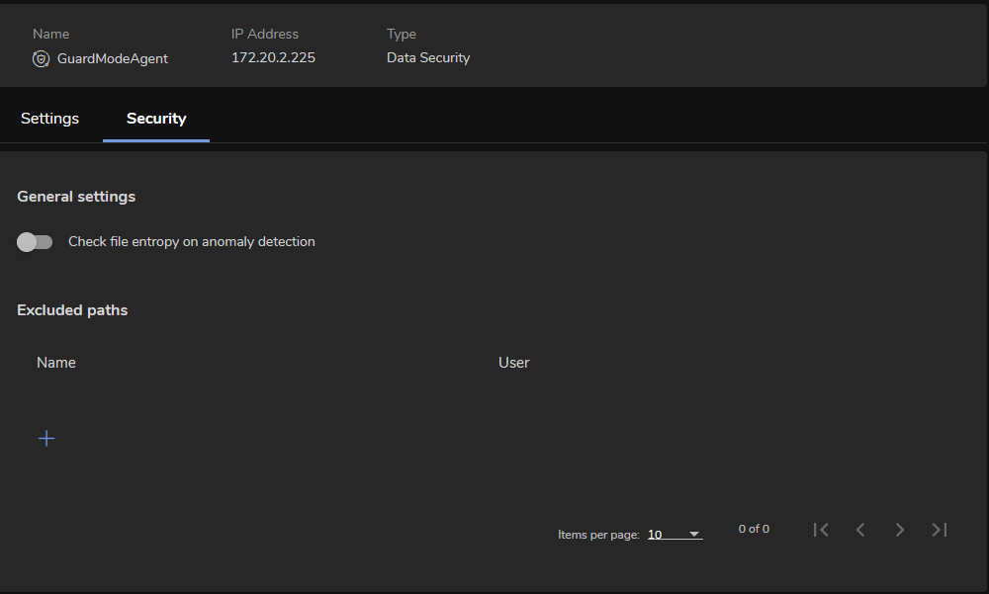Sort excluded paths by User column
The width and height of the screenshot is (989, 594).
513,363
